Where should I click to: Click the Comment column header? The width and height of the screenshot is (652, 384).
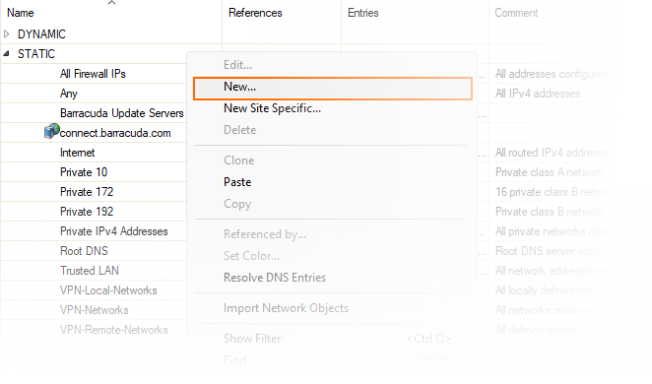(x=516, y=13)
